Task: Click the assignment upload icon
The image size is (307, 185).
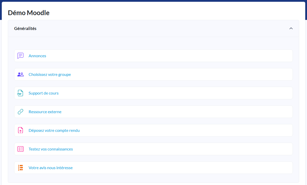Action: (x=20, y=130)
